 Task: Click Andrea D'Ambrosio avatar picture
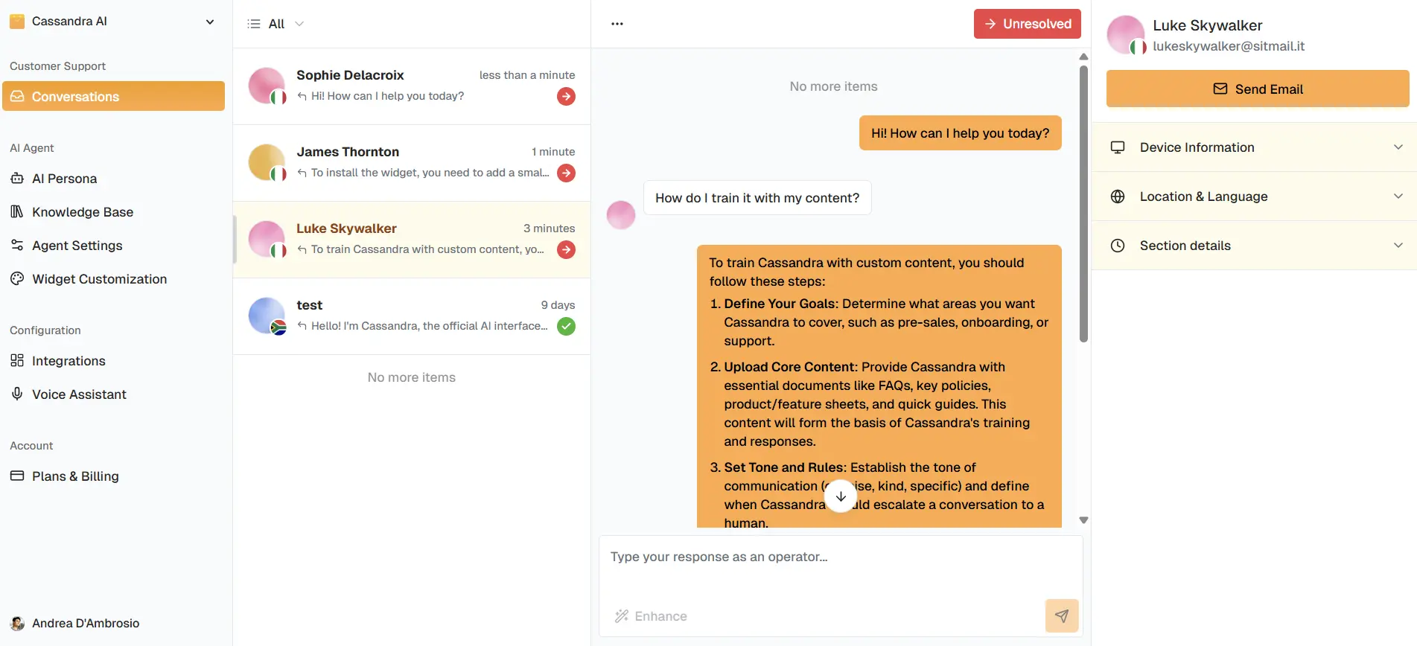17,624
